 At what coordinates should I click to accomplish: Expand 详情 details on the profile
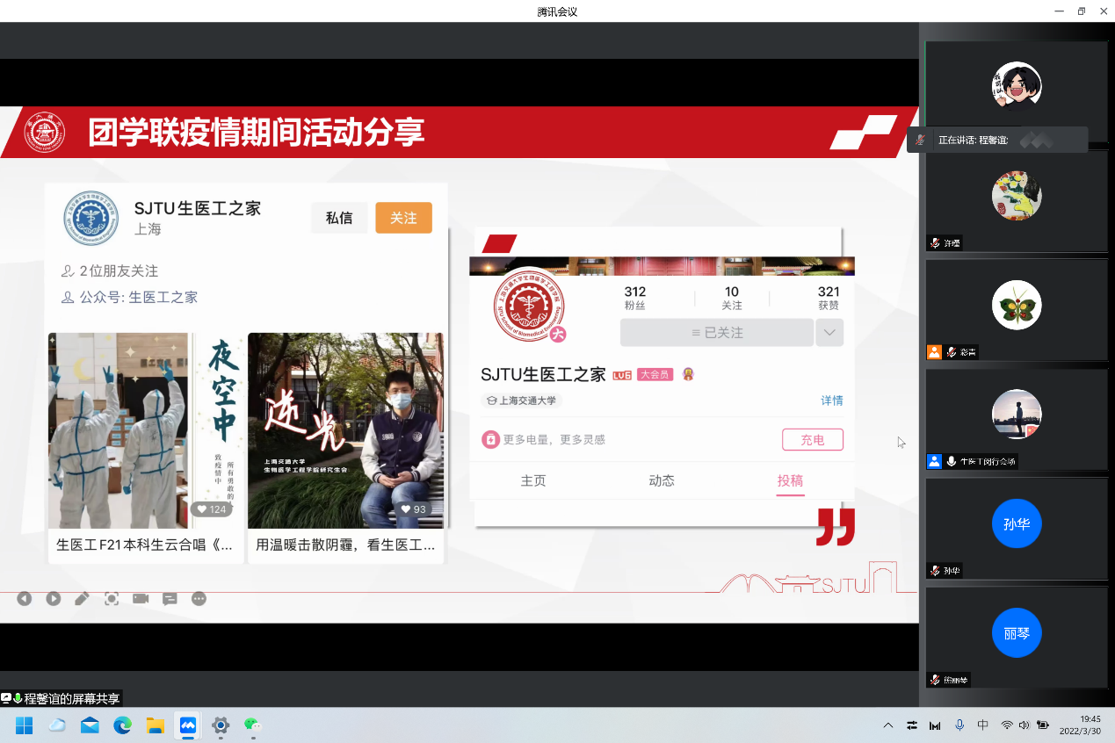[831, 400]
